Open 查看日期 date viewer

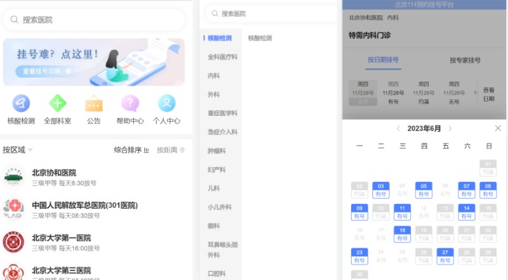click(x=488, y=94)
